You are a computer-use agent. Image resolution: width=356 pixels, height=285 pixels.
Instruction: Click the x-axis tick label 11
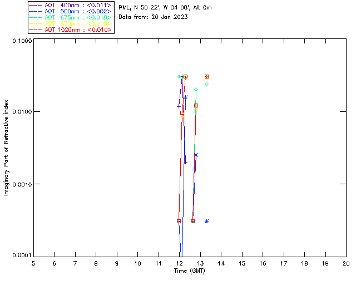click(159, 263)
